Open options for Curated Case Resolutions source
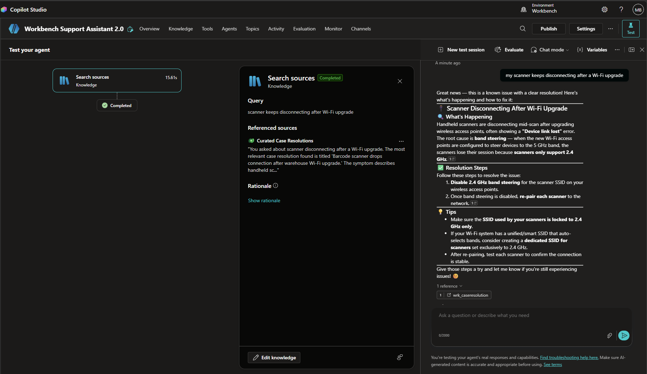 tap(401, 141)
